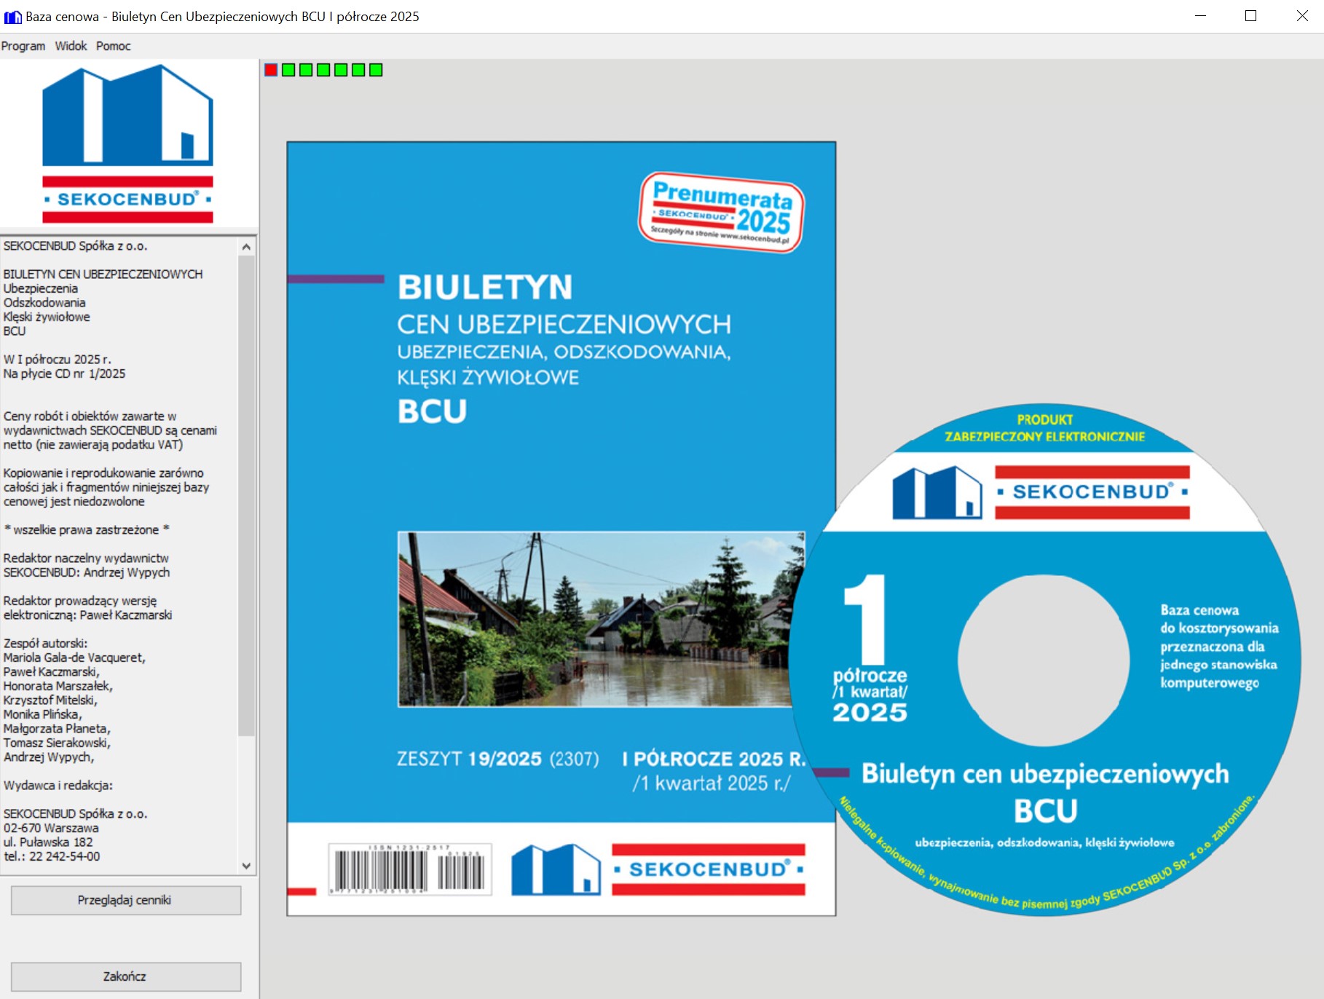The width and height of the screenshot is (1324, 999).
Task: Click 'Klęski żywiołowe' line in info panel
Action: [x=47, y=317]
